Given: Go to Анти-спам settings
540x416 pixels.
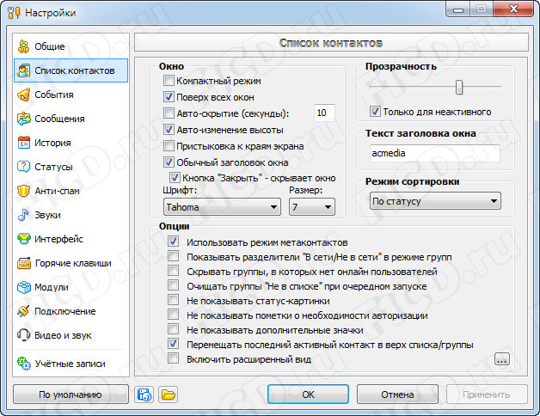Looking at the screenshot, I should coord(71,191).
